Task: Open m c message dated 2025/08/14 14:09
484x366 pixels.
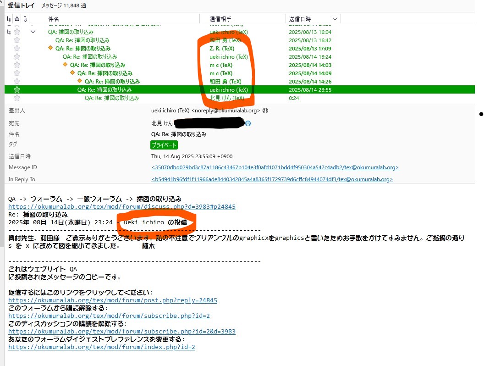Action: pos(240,73)
